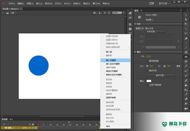Viewport: 190px width, 131px height.
Task: Open the 基本功能 workspace dropdown
Action: (x=164, y=3)
